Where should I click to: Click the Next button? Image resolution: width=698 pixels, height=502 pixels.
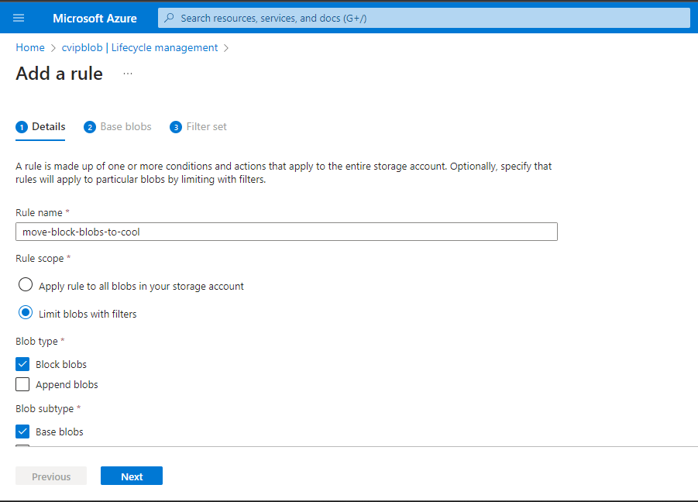(x=132, y=476)
